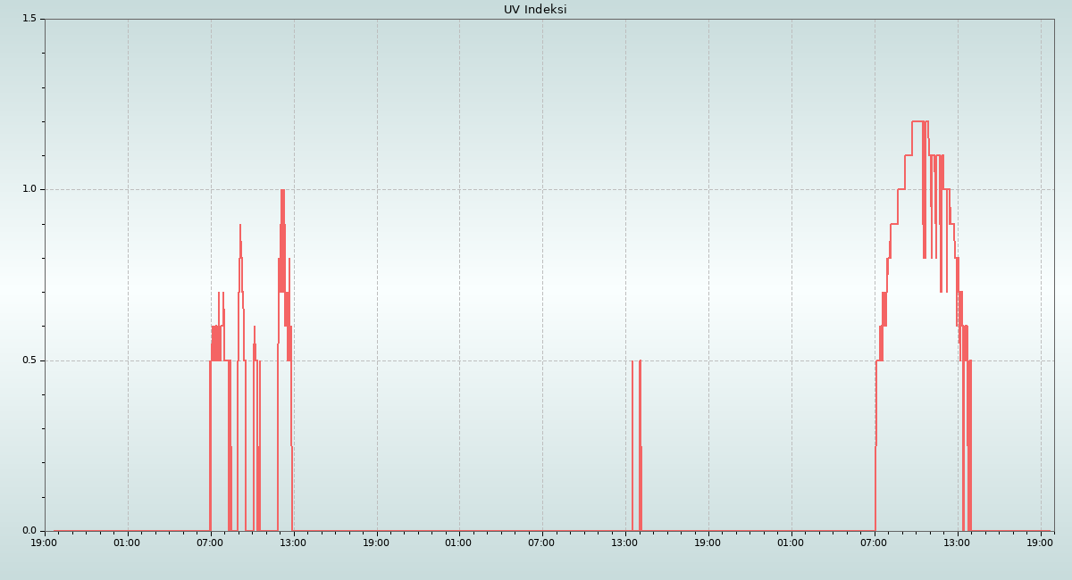Click the 1.1 step on last day's rising curve

pyautogui.click(x=908, y=155)
